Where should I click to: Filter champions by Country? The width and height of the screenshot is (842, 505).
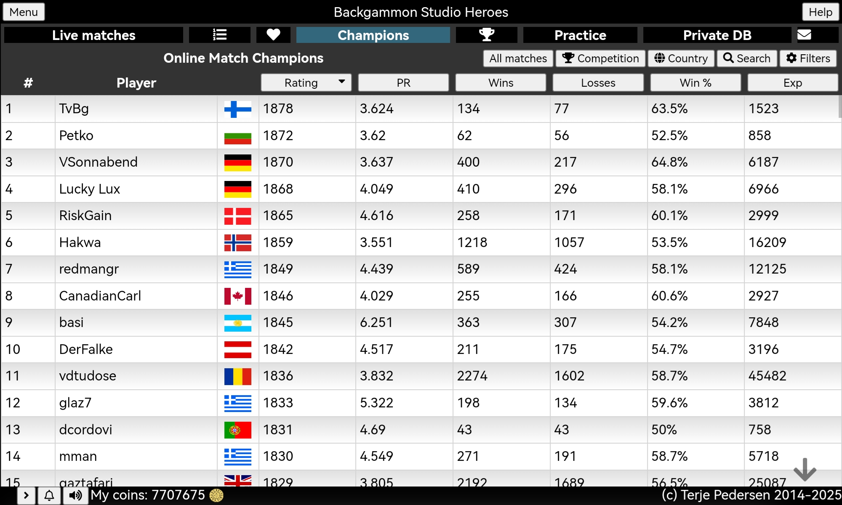click(x=681, y=58)
